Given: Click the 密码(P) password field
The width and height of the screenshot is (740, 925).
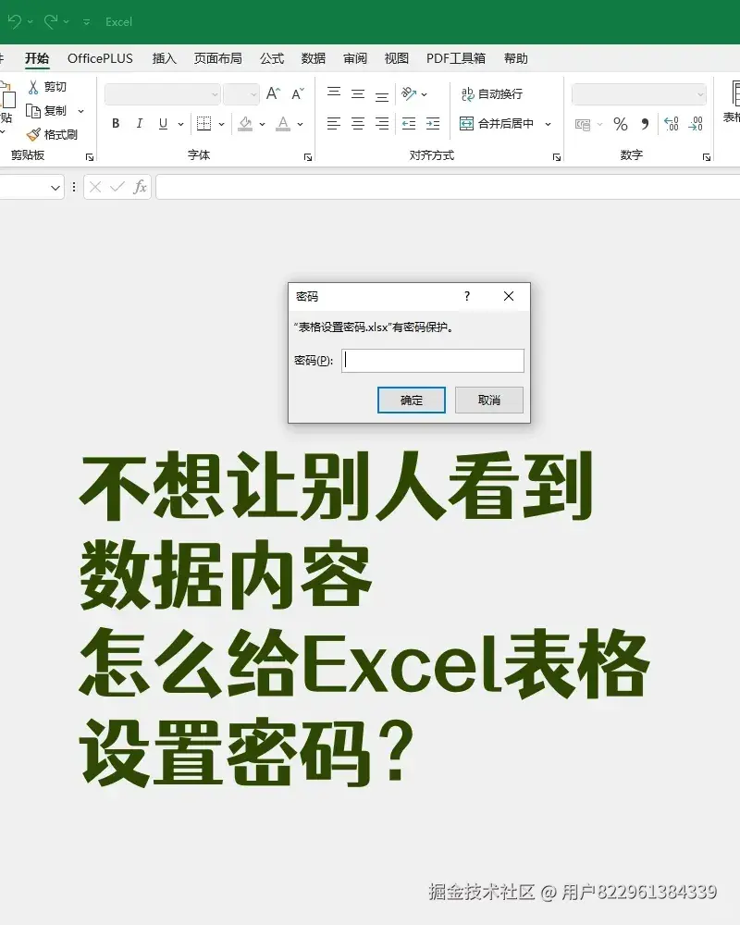Looking at the screenshot, I should [x=433, y=361].
